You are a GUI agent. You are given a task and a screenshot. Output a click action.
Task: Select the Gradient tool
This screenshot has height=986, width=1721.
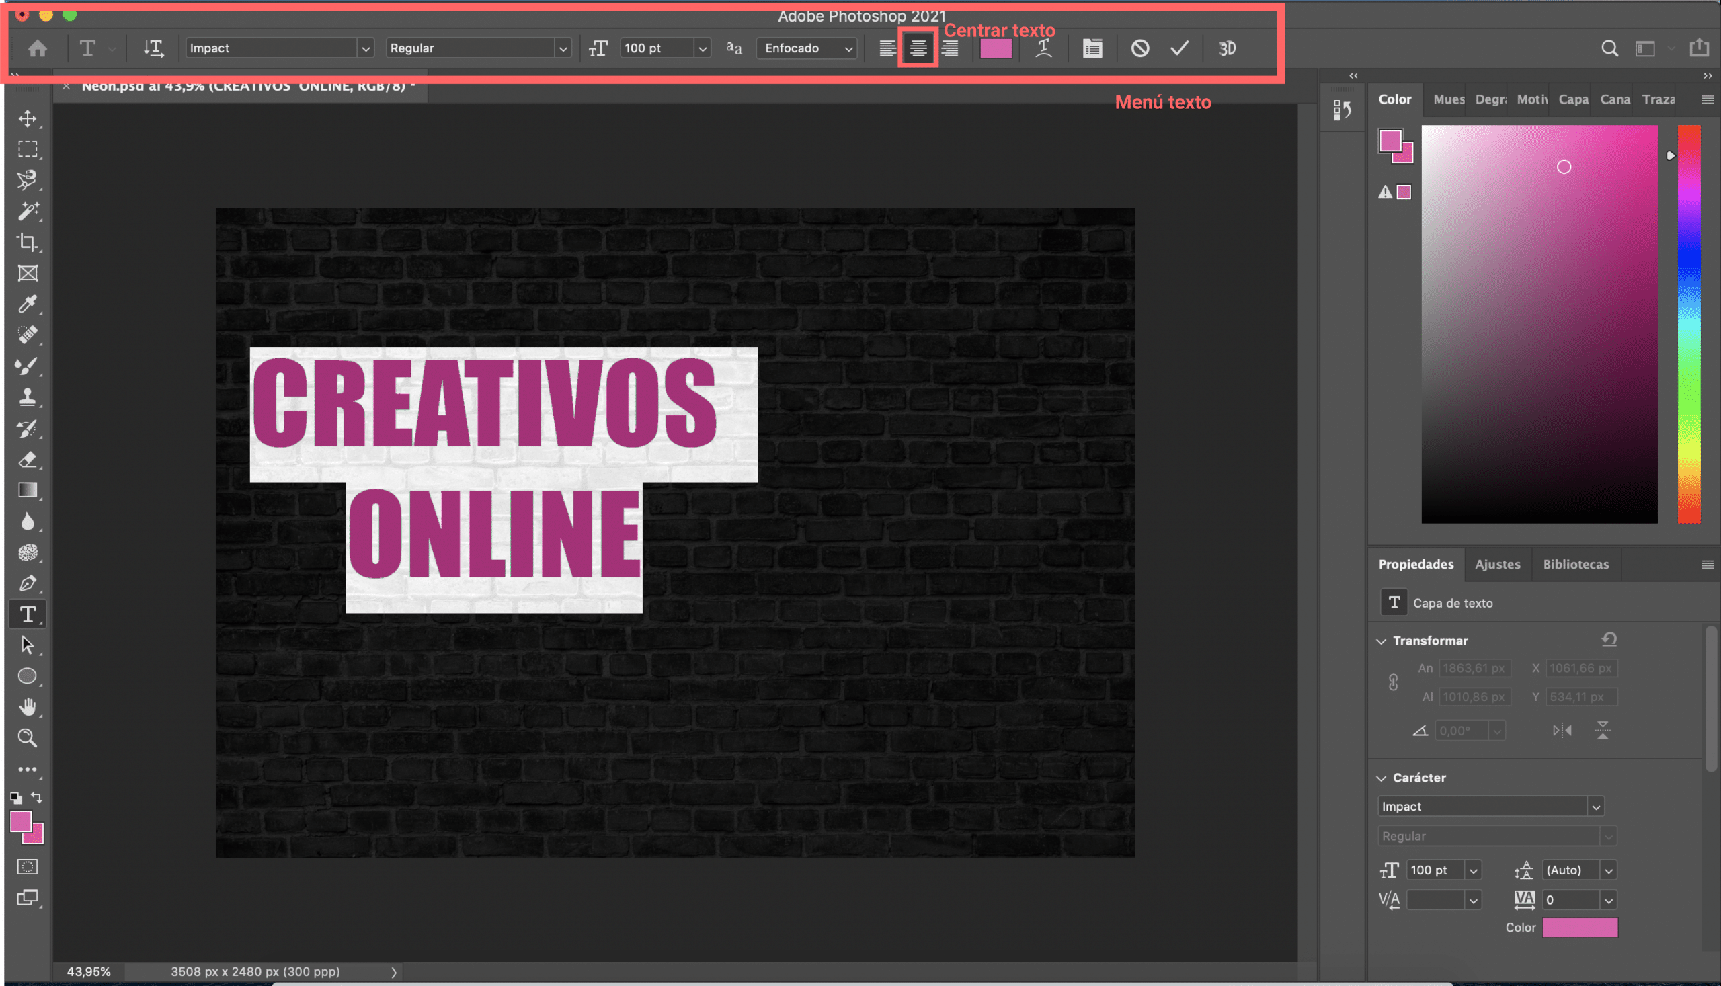point(28,490)
